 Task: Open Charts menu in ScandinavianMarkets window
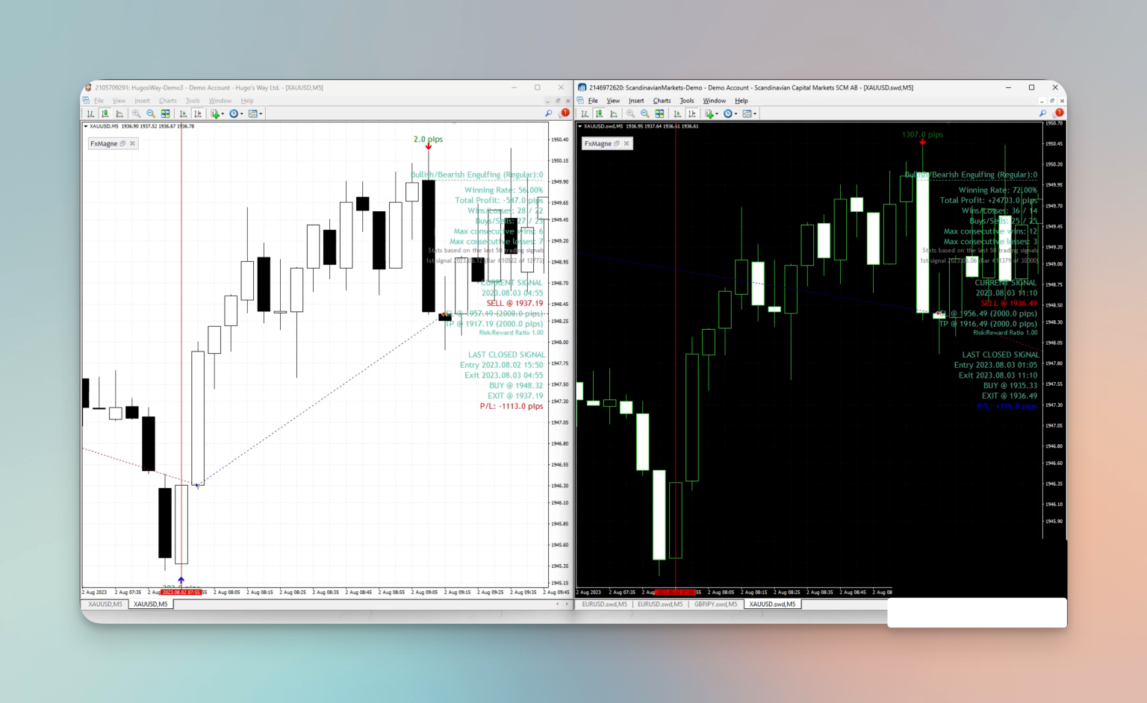click(x=662, y=101)
